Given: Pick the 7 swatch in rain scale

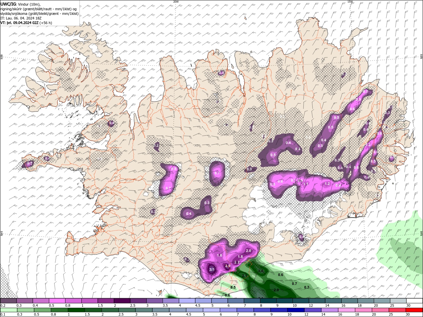Looking at the screenshot, I should pyautogui.click(x=245, y=310).
